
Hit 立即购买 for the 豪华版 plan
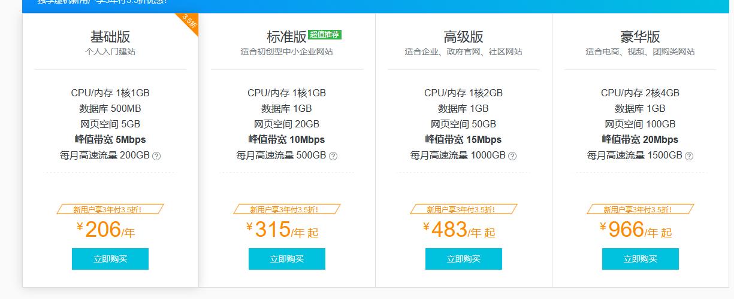click(x=641, y=259)
